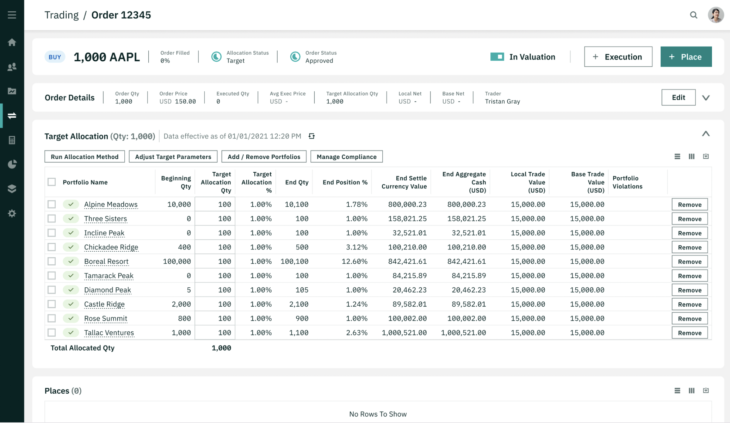Click Run Allocation Method button

[x=85, y=157]
